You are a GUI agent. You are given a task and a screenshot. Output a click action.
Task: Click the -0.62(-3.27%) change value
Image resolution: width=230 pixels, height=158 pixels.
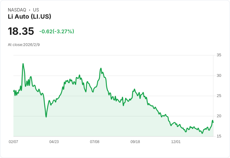[57, 31]
